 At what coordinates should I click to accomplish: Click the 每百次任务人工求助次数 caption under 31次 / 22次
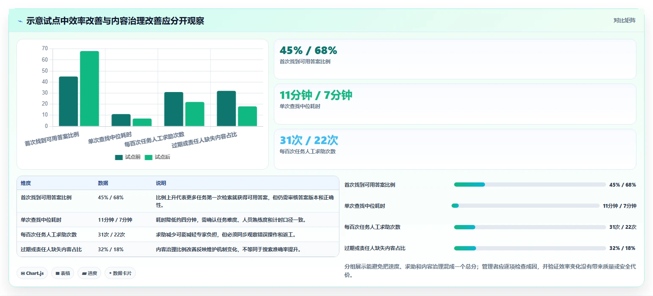coord(308,152)
